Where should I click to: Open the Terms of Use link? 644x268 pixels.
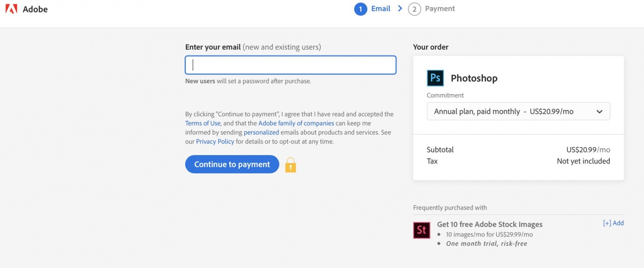(x=203, y=123)
